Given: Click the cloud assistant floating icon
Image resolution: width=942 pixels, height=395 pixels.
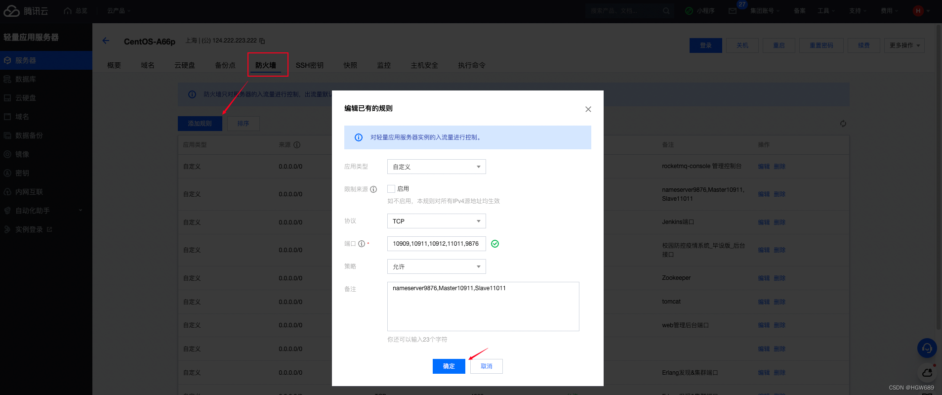Looking at the screenshot, I should [x=927, y=372].
